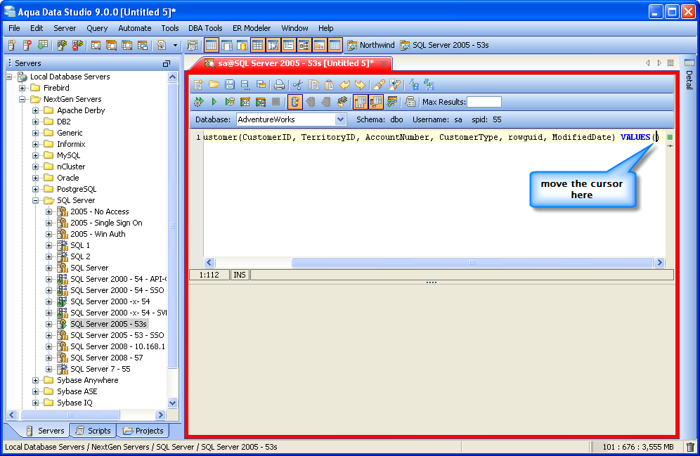This screenshot has width=700, height=456.
Task: Click the server tree's vertical scrollbar
Action: [x=172, y=226]
